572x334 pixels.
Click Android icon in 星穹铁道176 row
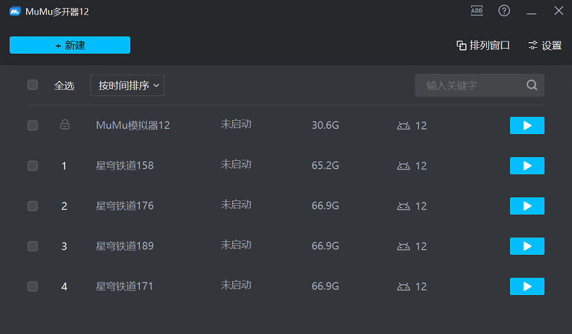pos(403,206)
